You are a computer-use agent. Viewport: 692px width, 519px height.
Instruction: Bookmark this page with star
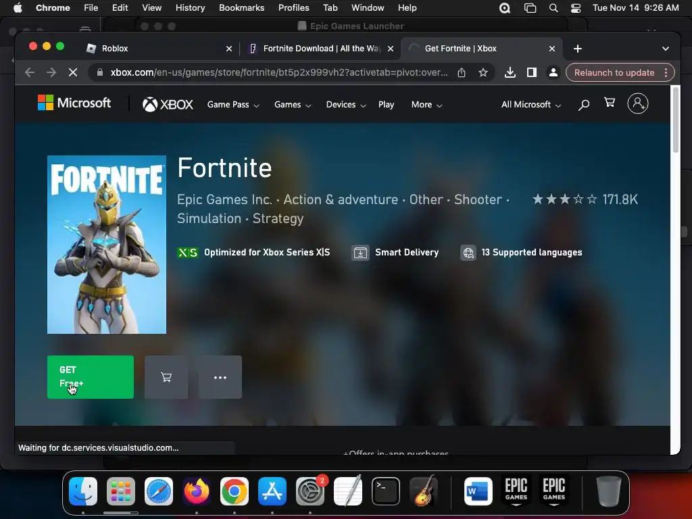coord(483,72)
